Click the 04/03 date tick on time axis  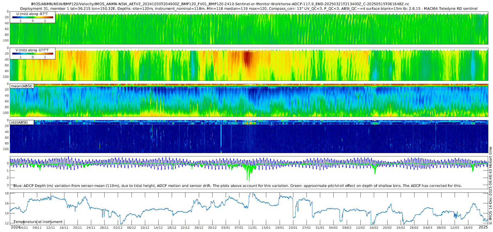click(x=428, y=228)
